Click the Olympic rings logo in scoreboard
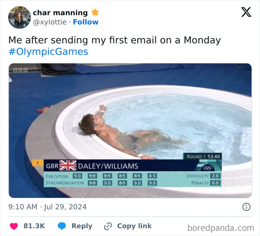The width and height of the screenshot is (260, 236). tap(208, 168)
